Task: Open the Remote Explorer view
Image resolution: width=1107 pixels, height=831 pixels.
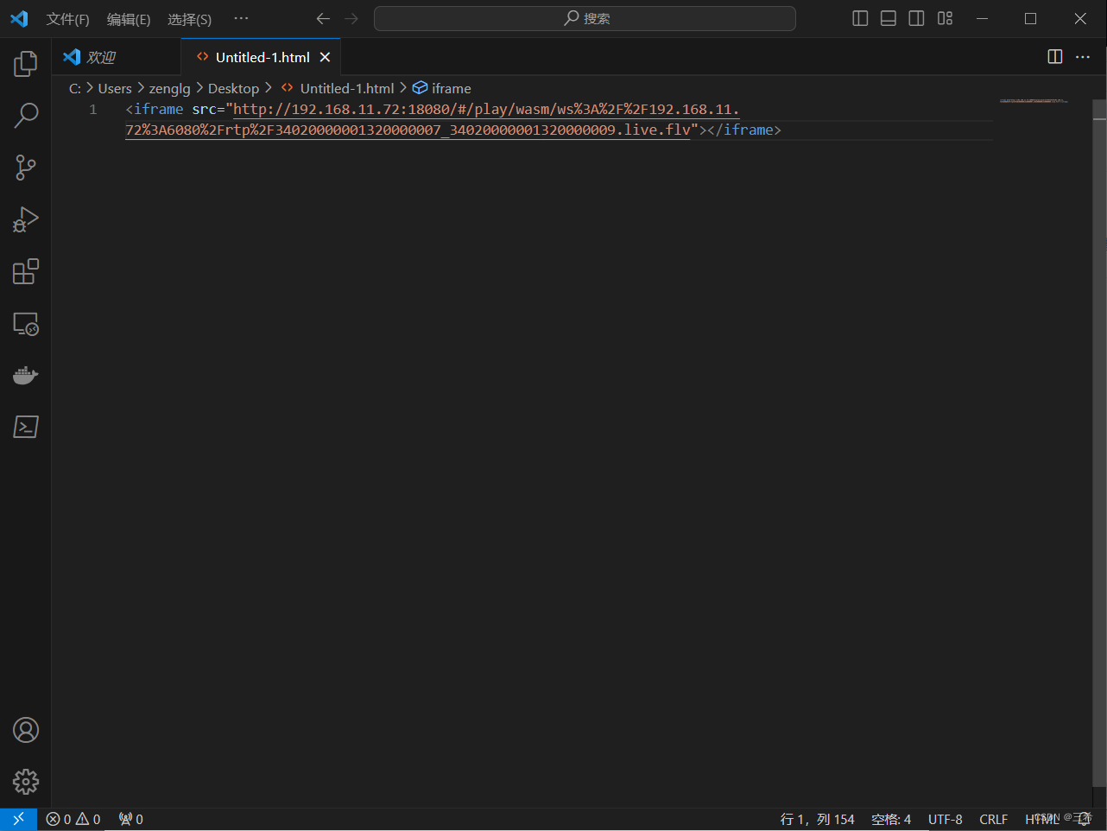Action: tap(26, 324)
